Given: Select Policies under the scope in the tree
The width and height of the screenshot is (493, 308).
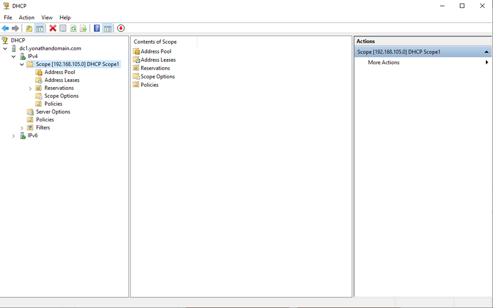Looking at the screenshot, I should [54, 104].
